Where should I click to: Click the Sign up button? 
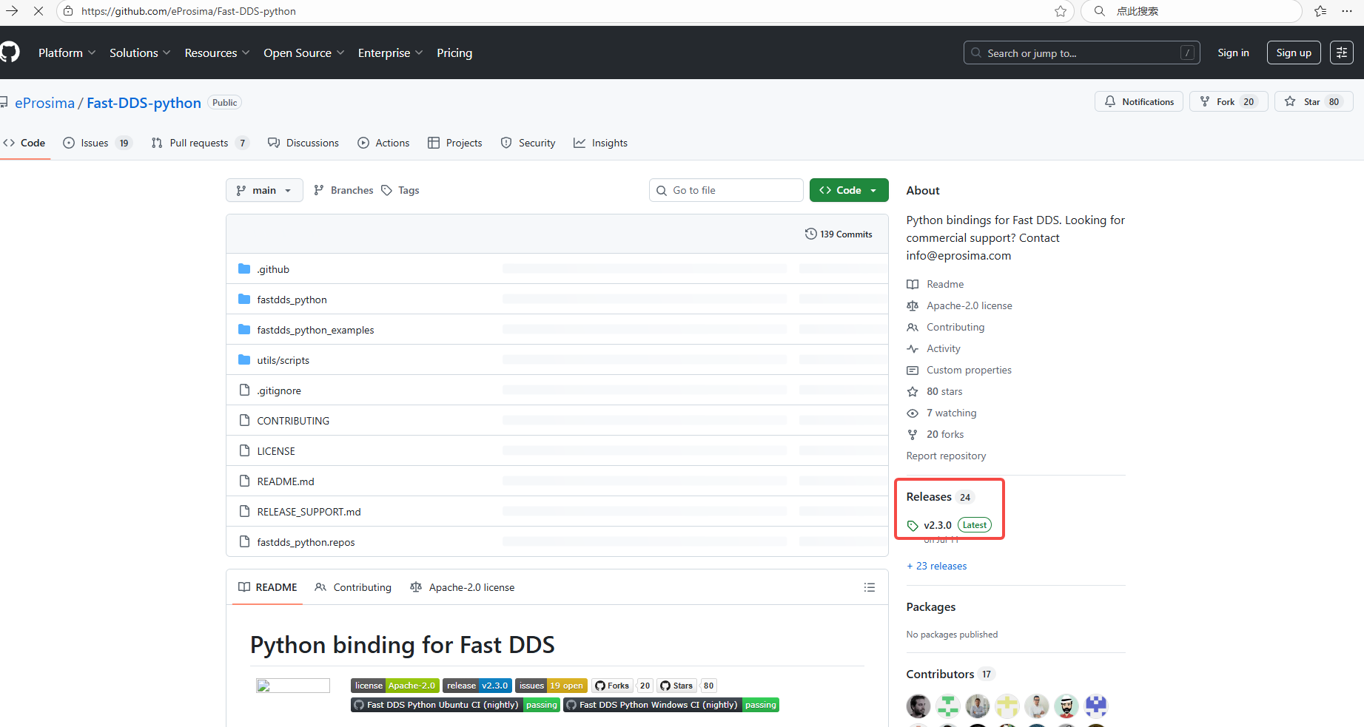(1294, 53)
